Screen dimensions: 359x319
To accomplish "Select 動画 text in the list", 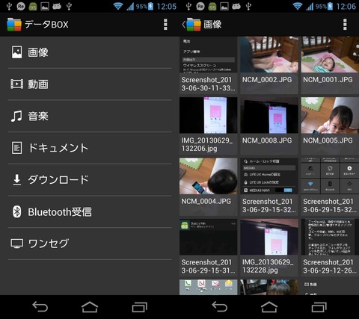I will pyautogui.click(x=38, y=84).
